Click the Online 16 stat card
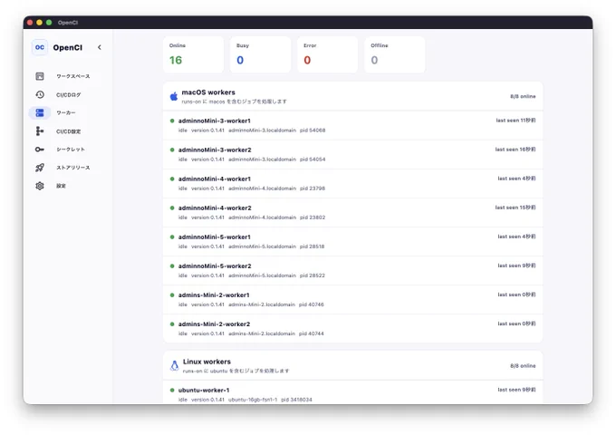This screenshot has height=435, width=616. click(193, 54)
